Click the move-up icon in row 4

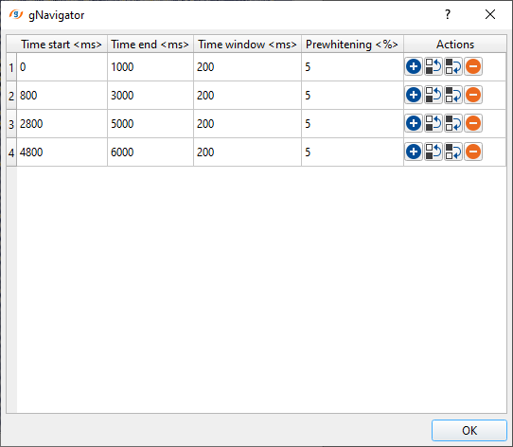(x=433, y=152)
